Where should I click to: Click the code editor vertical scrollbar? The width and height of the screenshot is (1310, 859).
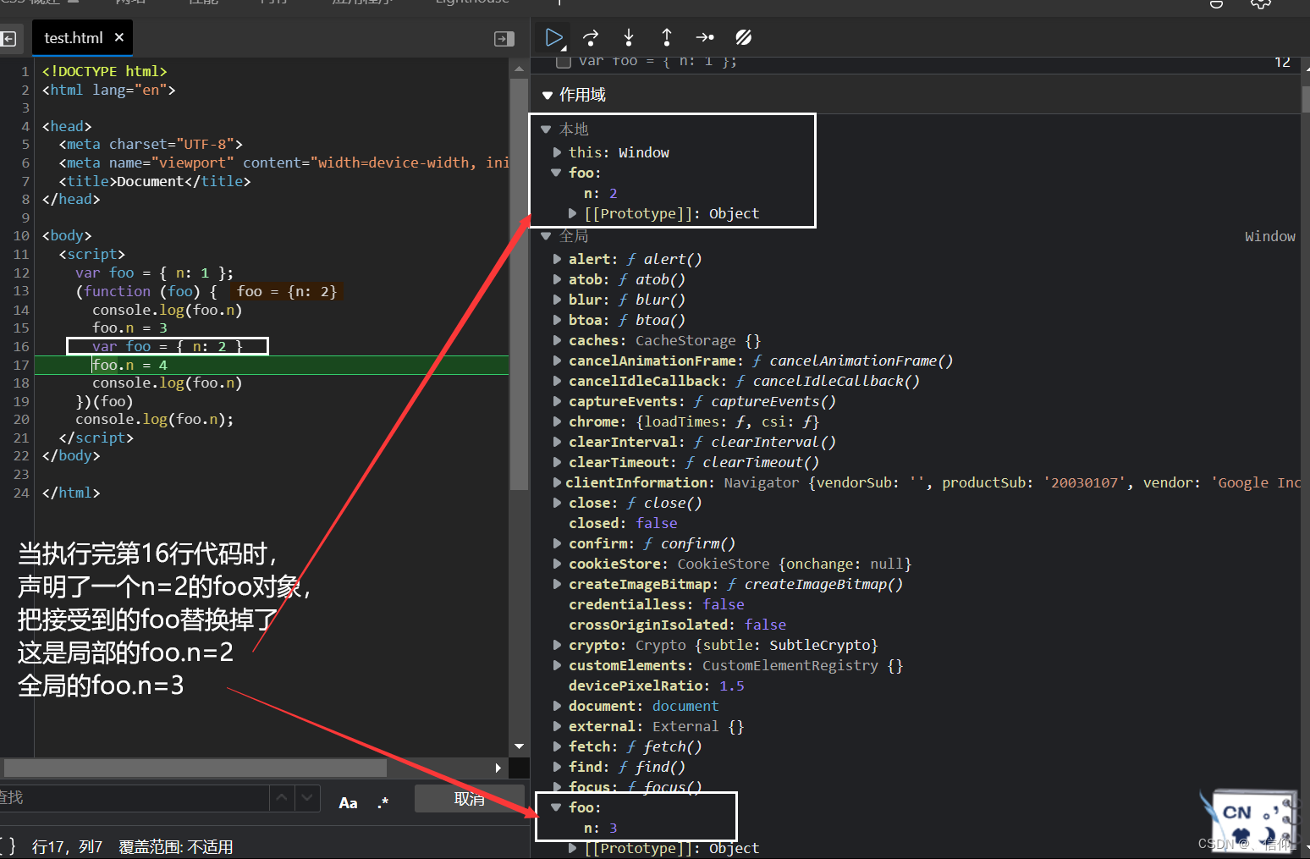point(519,284)
